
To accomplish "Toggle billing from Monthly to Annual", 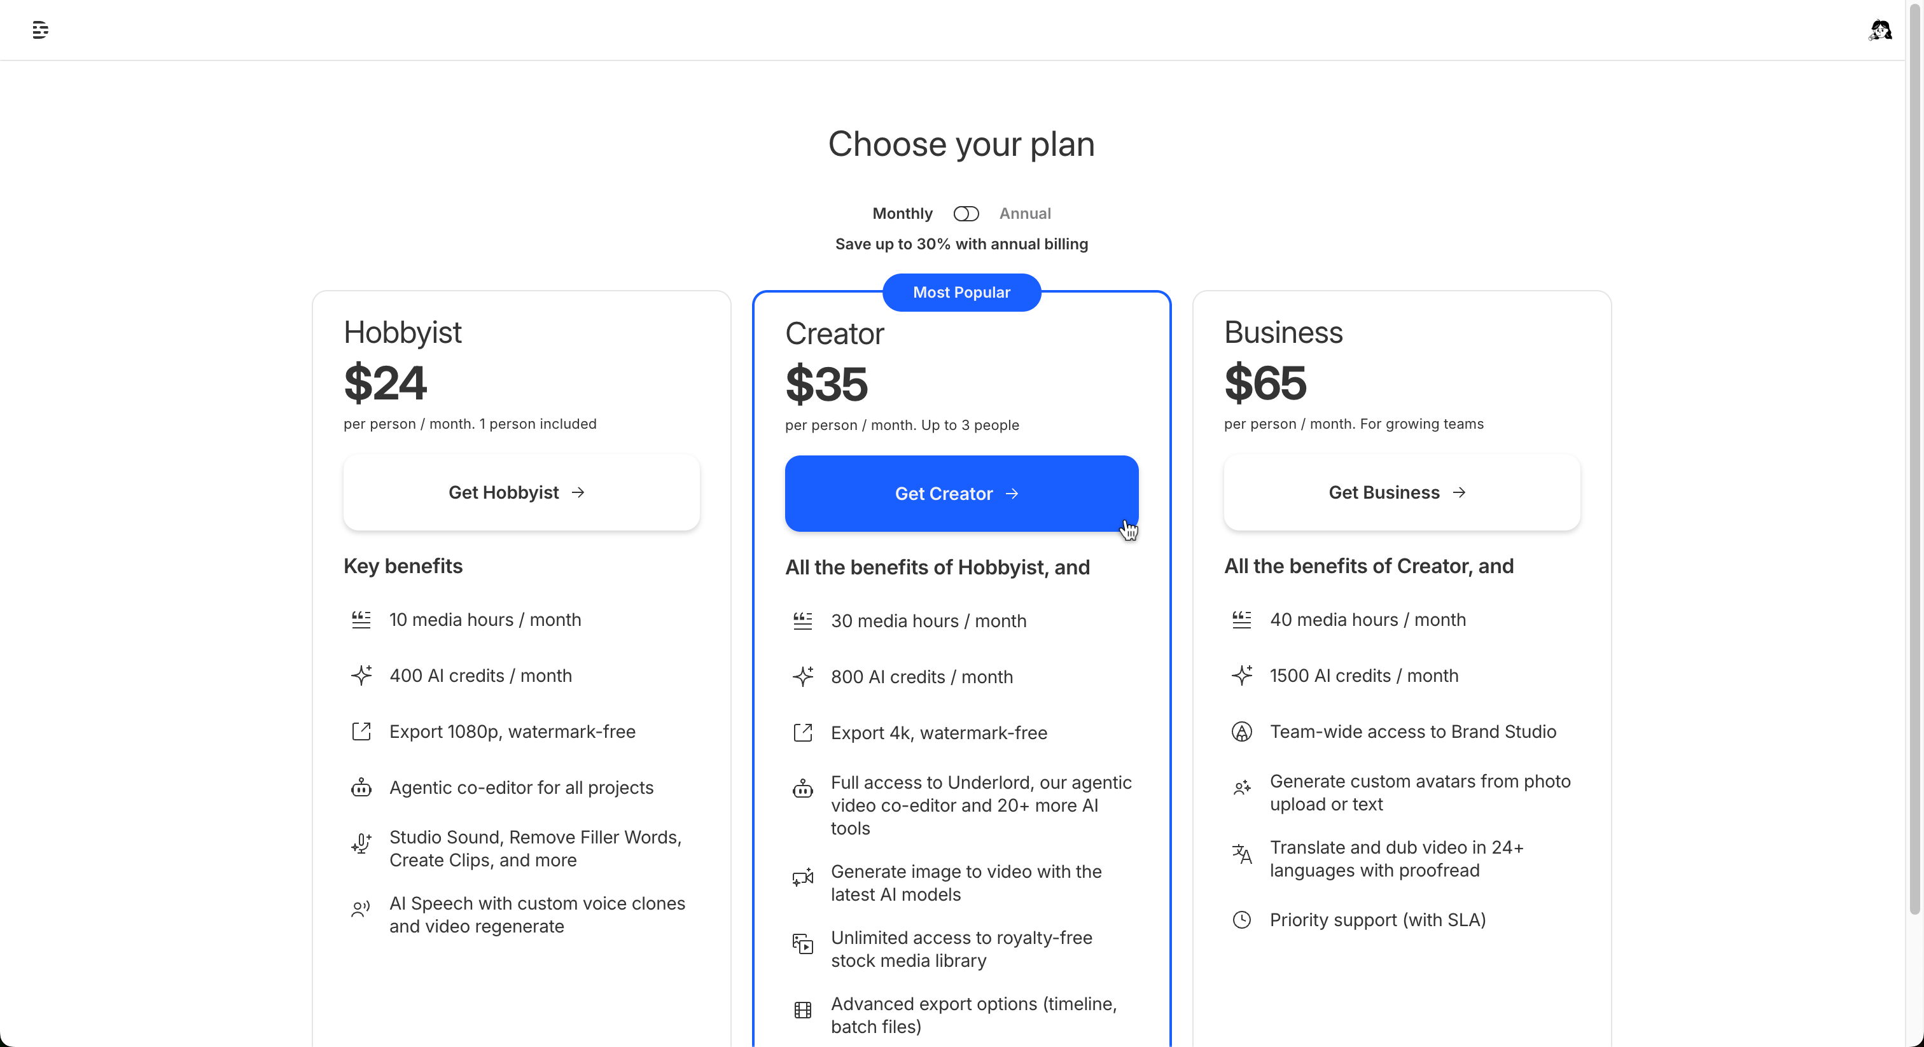I will [x=966, y=214].
